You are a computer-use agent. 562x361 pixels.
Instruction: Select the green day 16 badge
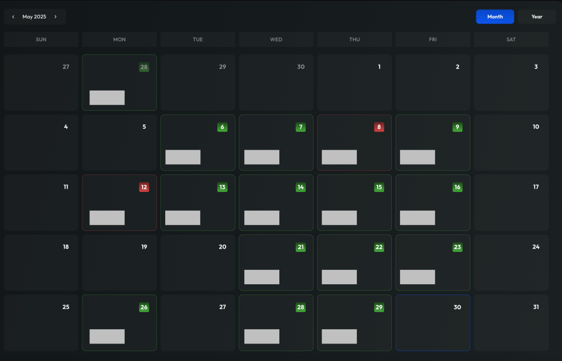pyautogui.click(x=457, y=187)
